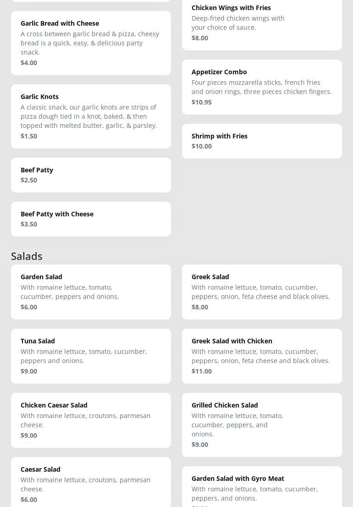Screen dimensions: 353x507
Task: Open the Beef Patty with Cheese item
Action: pyautogui.click(x=91, y=219)
